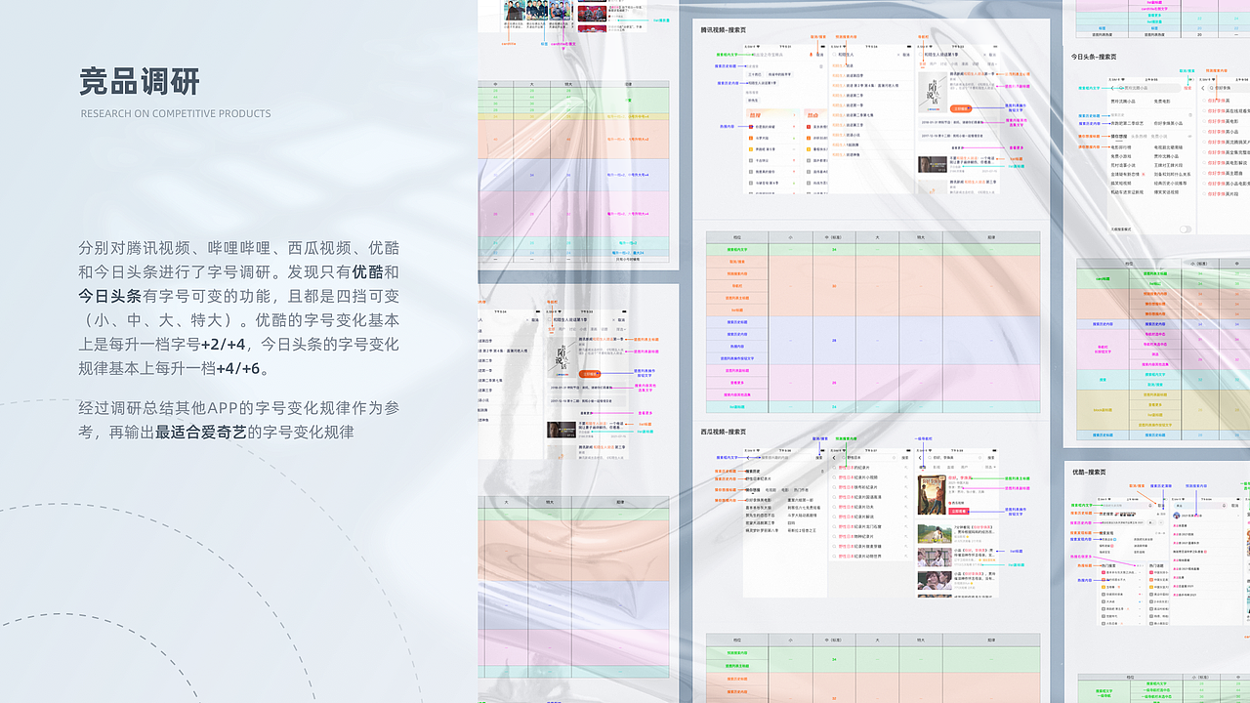Click the trash icon beside Tencent Video search history
This screenshot has width=1250, height=703.
tap(821, 66)
